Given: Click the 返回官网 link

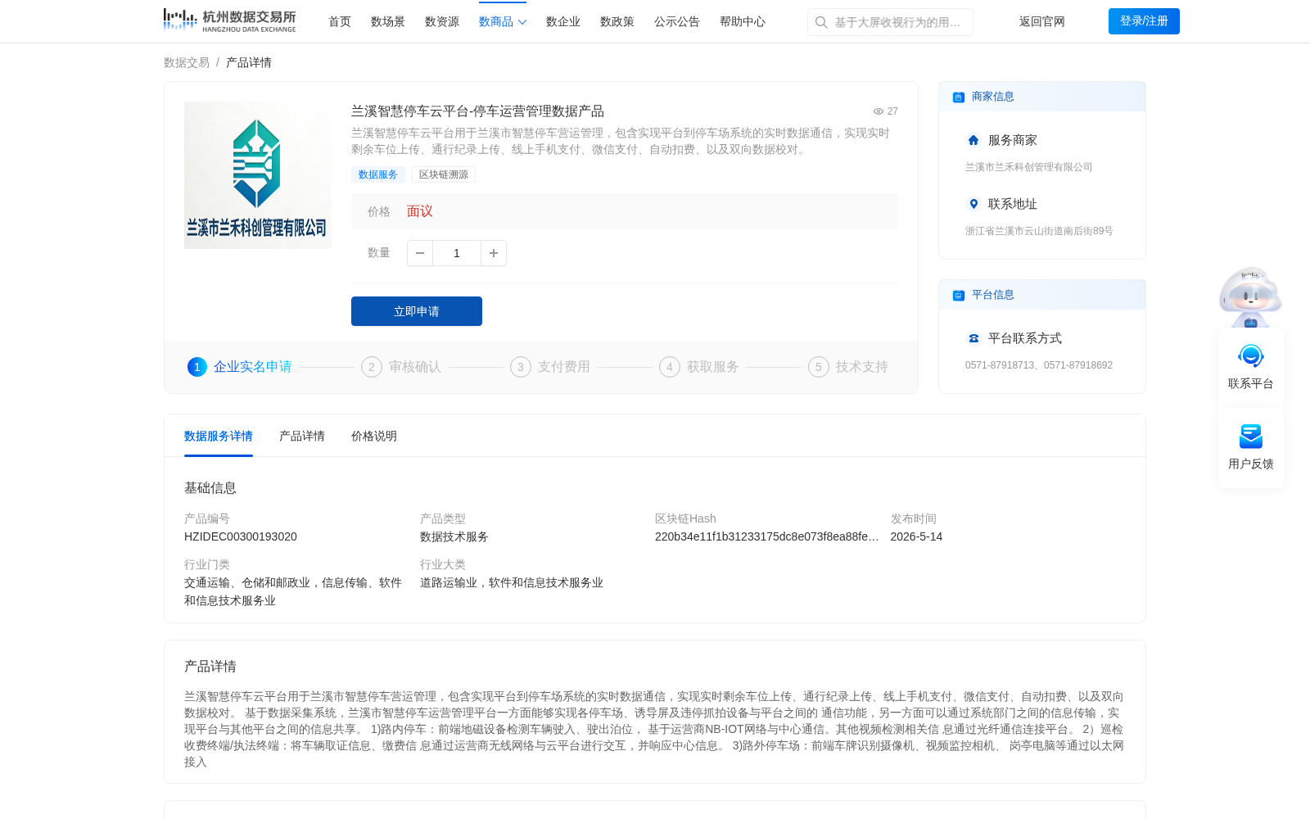Looking at the screenshot, I should (x=1042, y=22).
